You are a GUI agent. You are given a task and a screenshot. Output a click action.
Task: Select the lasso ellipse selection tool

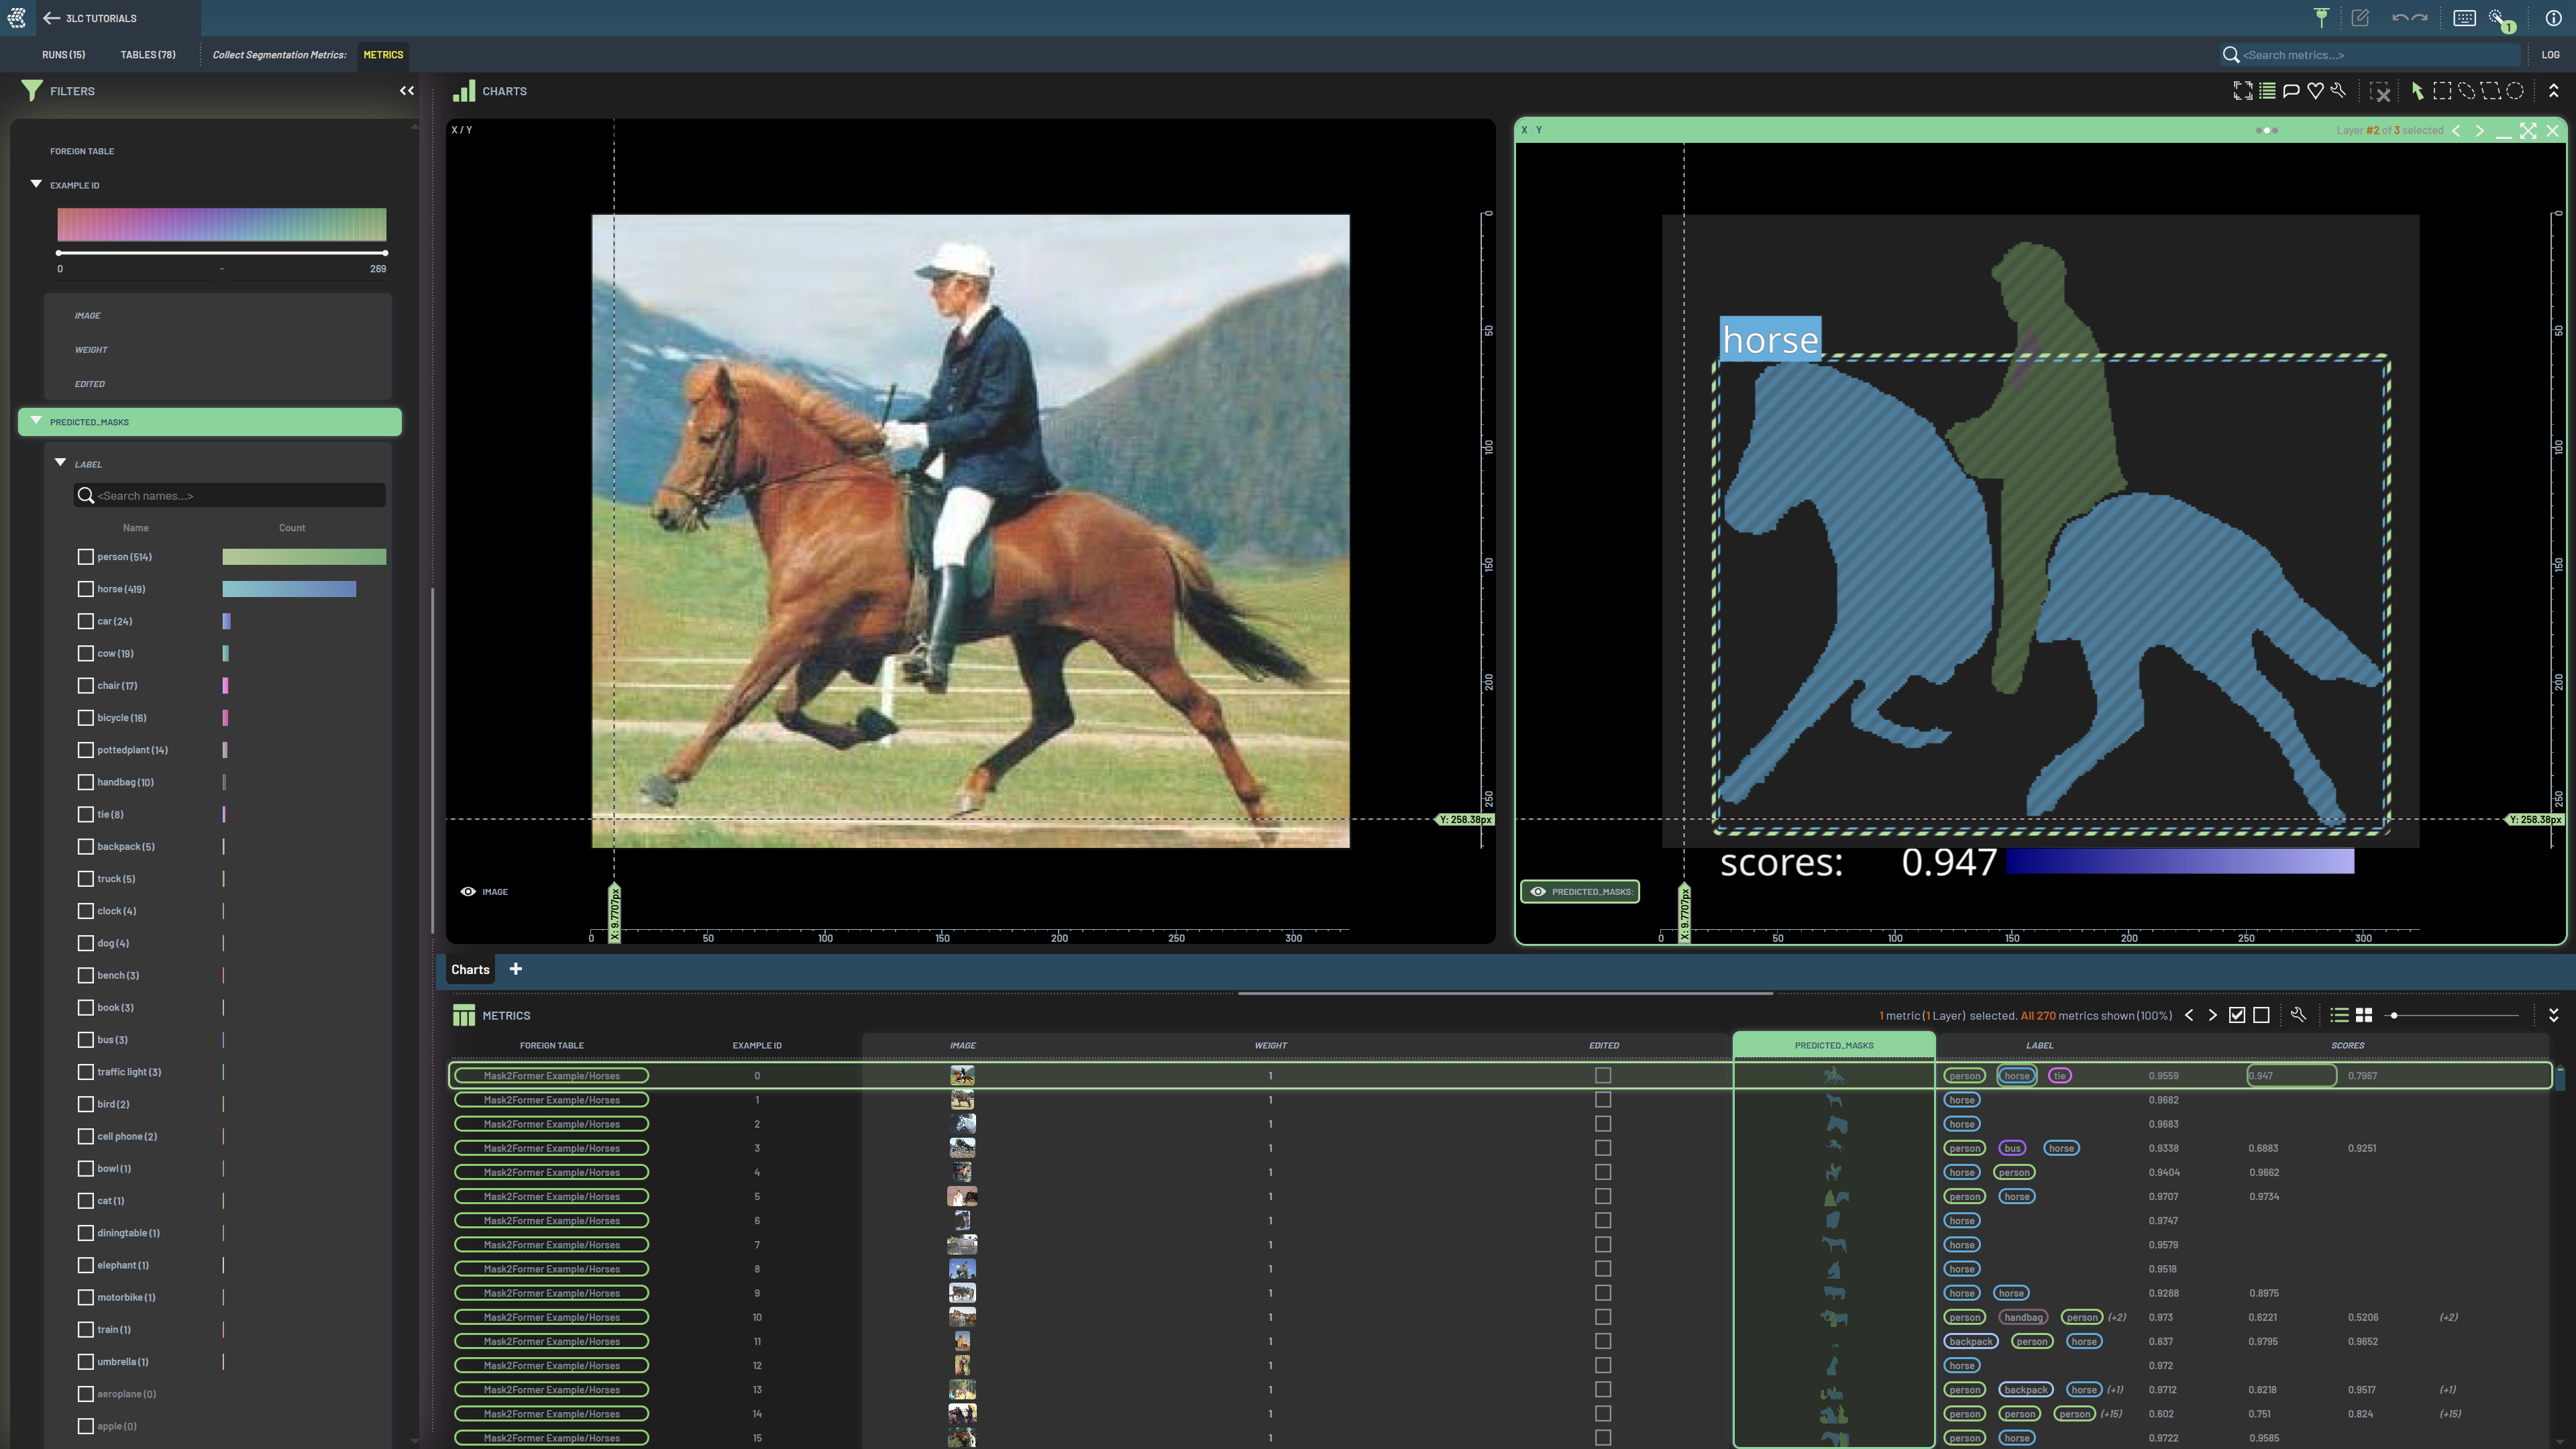[x=2466, y=91]
